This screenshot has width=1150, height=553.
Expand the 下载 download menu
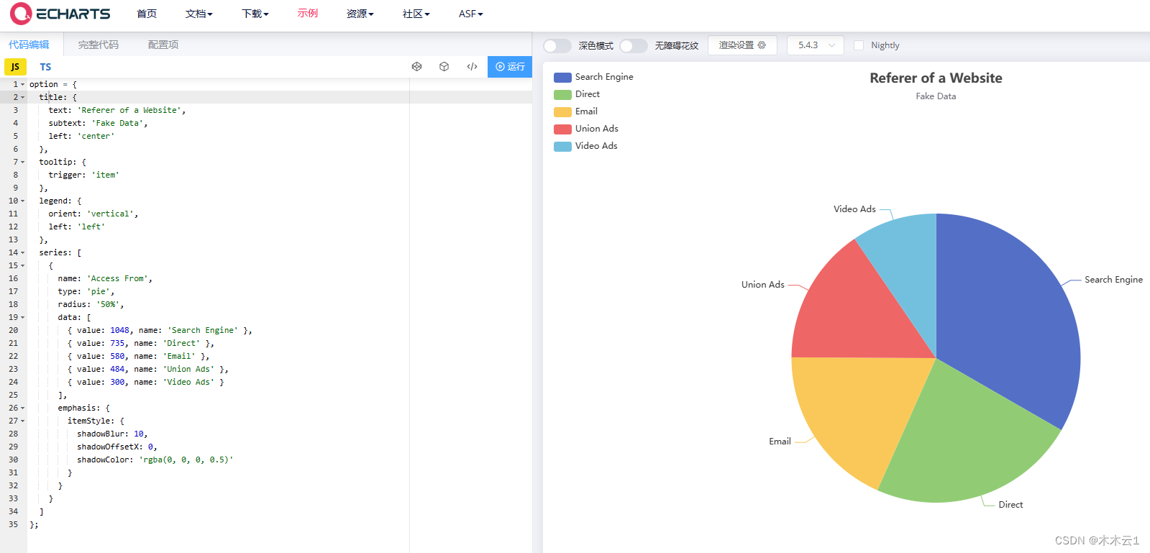coord(255,14)
